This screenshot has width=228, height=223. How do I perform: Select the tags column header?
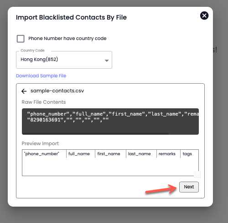pyautogui.click(x=187, y=154)
